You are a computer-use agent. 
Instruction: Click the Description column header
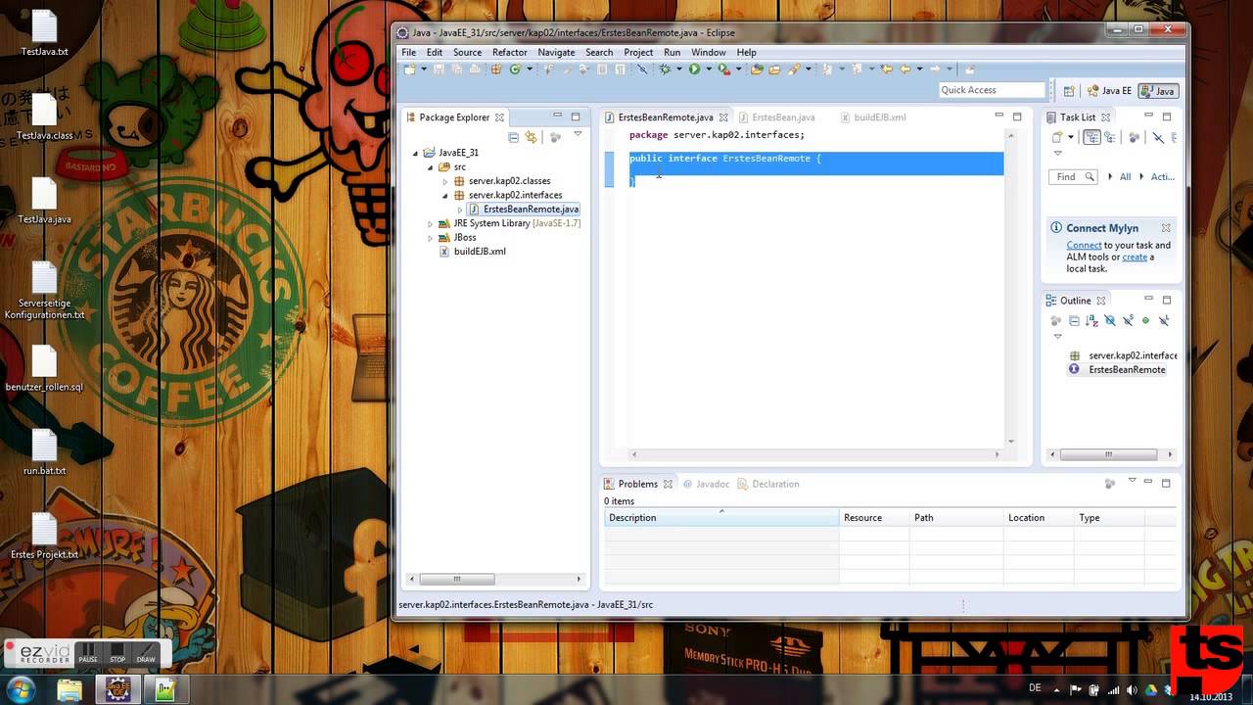(x=721, y=518)
